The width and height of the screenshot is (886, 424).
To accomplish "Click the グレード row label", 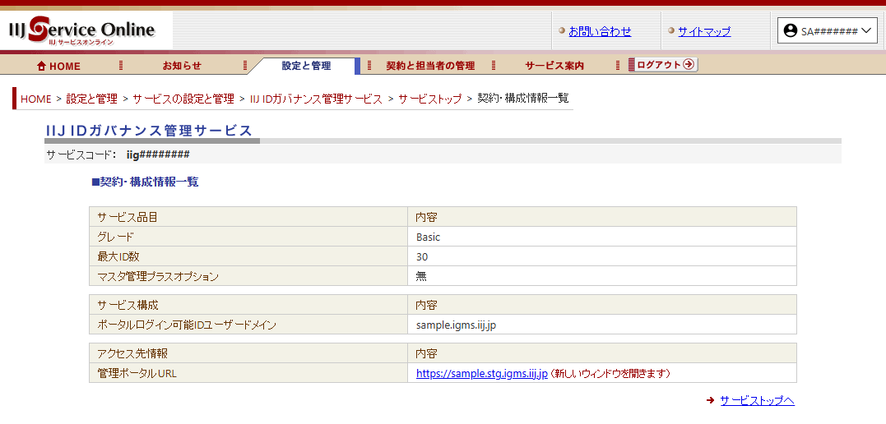I will pyautogui.click(x=248, y=237).
